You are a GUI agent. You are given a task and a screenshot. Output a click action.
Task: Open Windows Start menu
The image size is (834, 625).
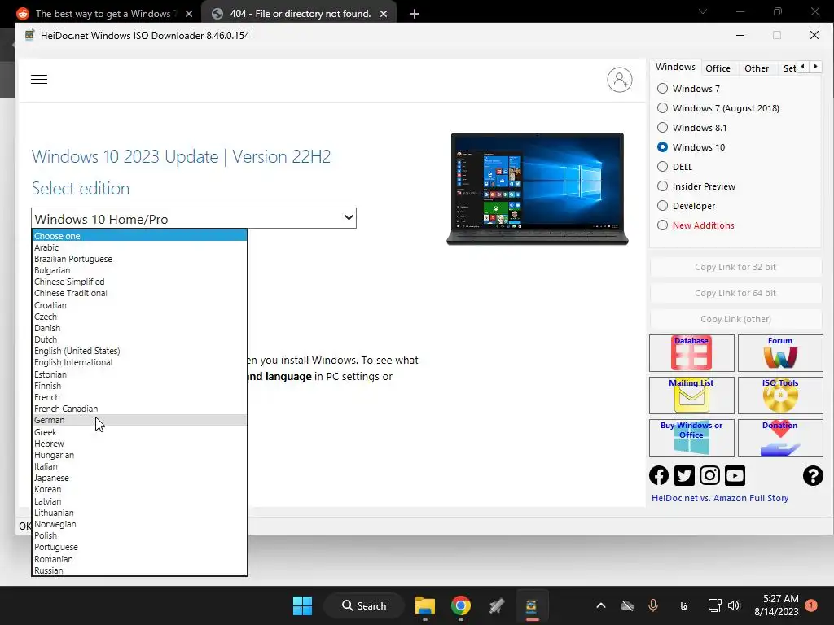pos(303,605)
